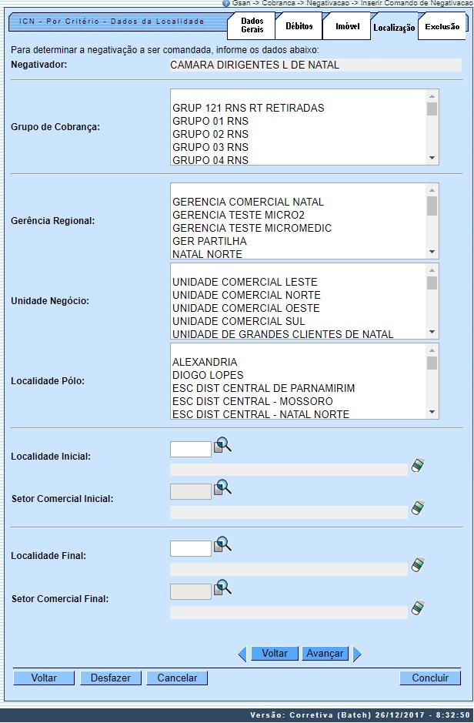The width and height of the screenshot is (474, 723).
Task: Switch to Dados Gerais tab
Action: click(x=252, y=25)
